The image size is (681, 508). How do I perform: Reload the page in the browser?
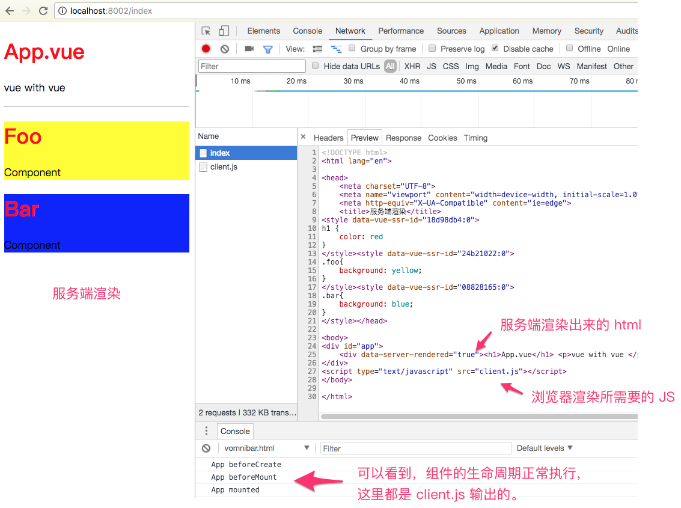(43, 11)
